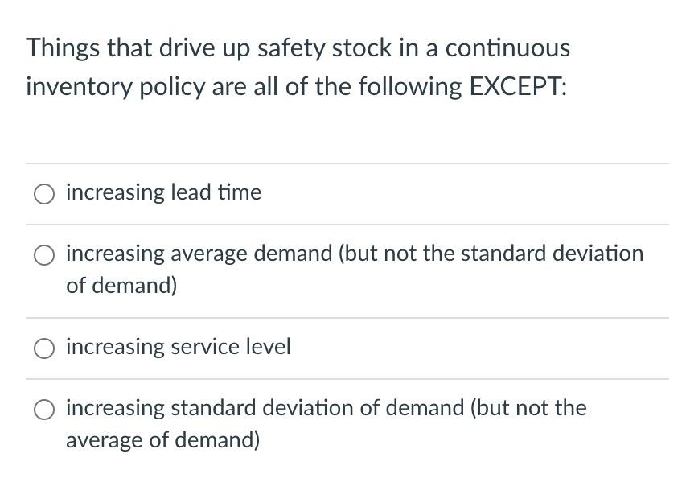Screen dimensions: 690x499
Task: Click the text increasing lead time
Action: tap(163, 192)
